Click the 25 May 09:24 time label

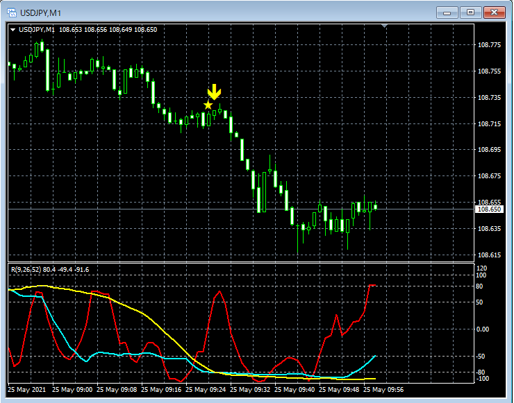point(206,390)
